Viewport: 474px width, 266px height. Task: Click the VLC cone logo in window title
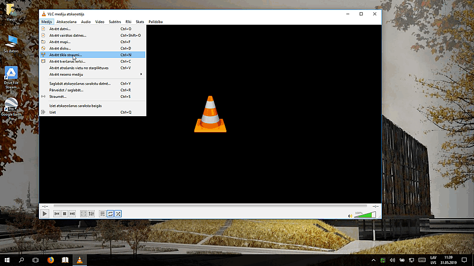[x=44, y=14]
